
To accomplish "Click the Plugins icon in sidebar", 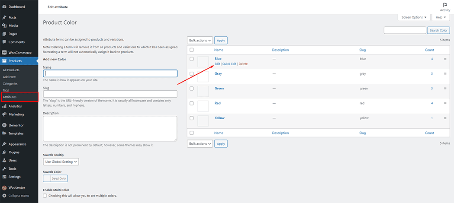I will [x=4, y=152].
